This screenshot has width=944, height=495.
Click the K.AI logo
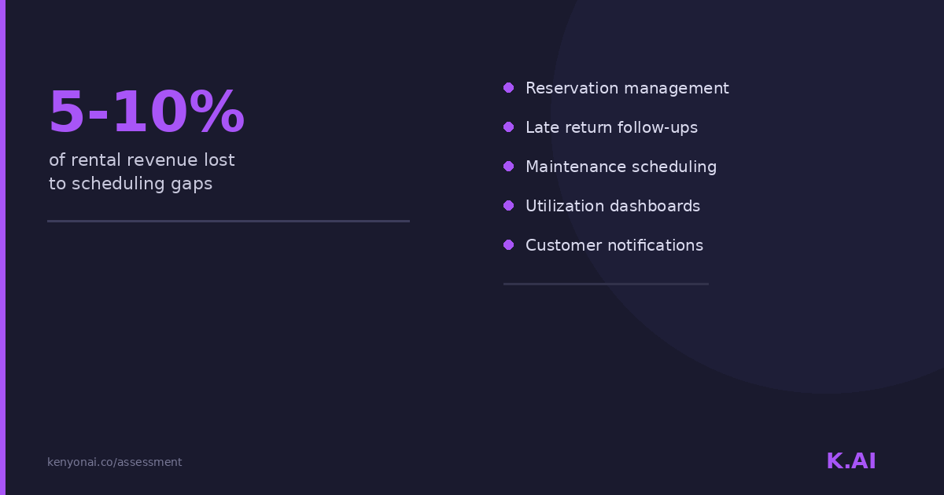click(x=850, y=461)
